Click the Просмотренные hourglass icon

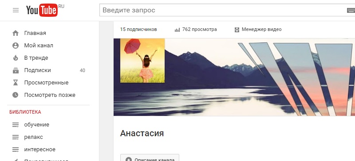tap(16, 83)
